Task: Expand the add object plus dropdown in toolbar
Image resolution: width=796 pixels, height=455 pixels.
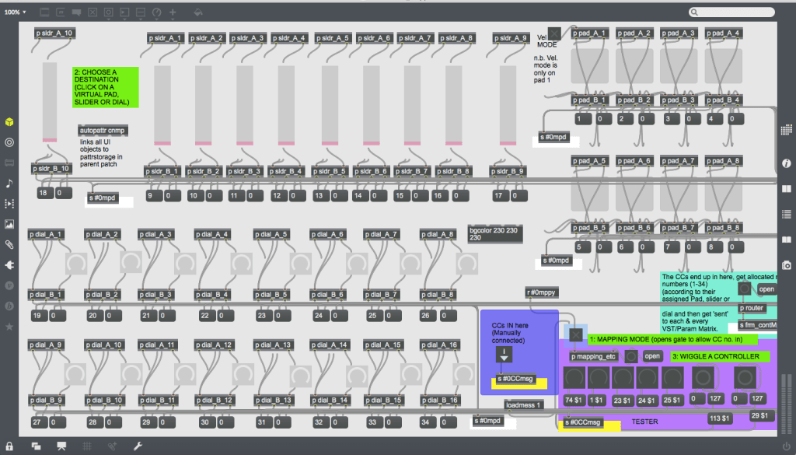Action: point(173,12)
